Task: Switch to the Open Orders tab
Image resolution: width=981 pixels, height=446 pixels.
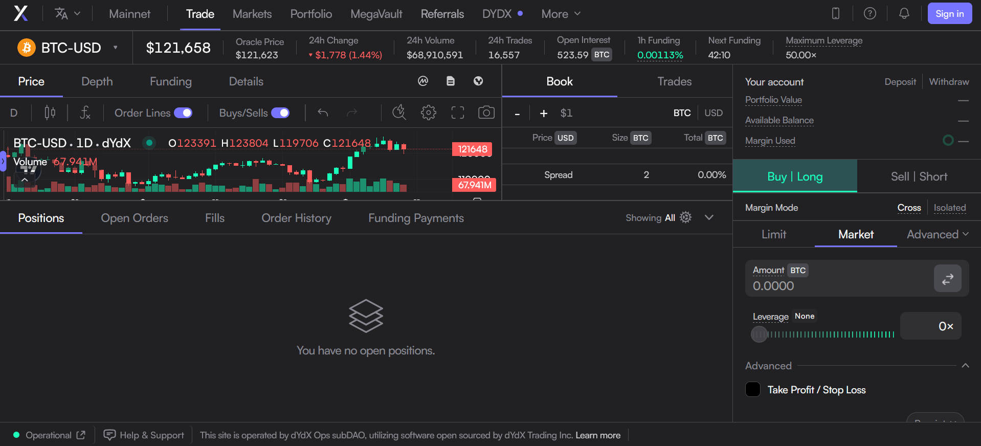Action: (x=135, y=218)
